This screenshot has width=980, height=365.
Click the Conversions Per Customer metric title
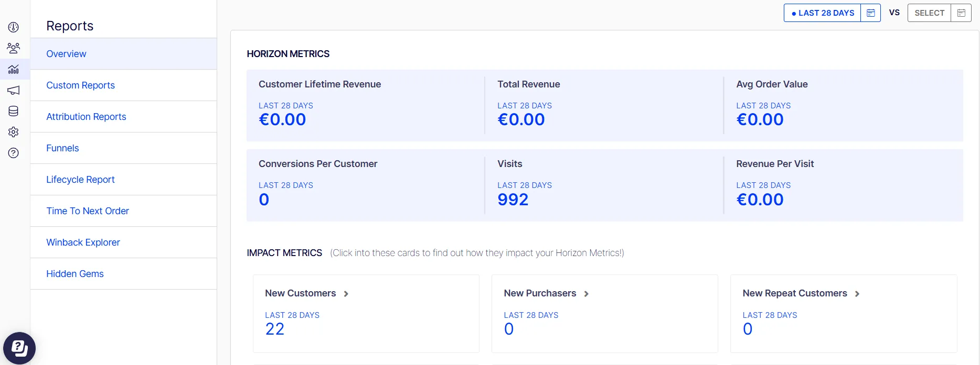tap(318, 164)
